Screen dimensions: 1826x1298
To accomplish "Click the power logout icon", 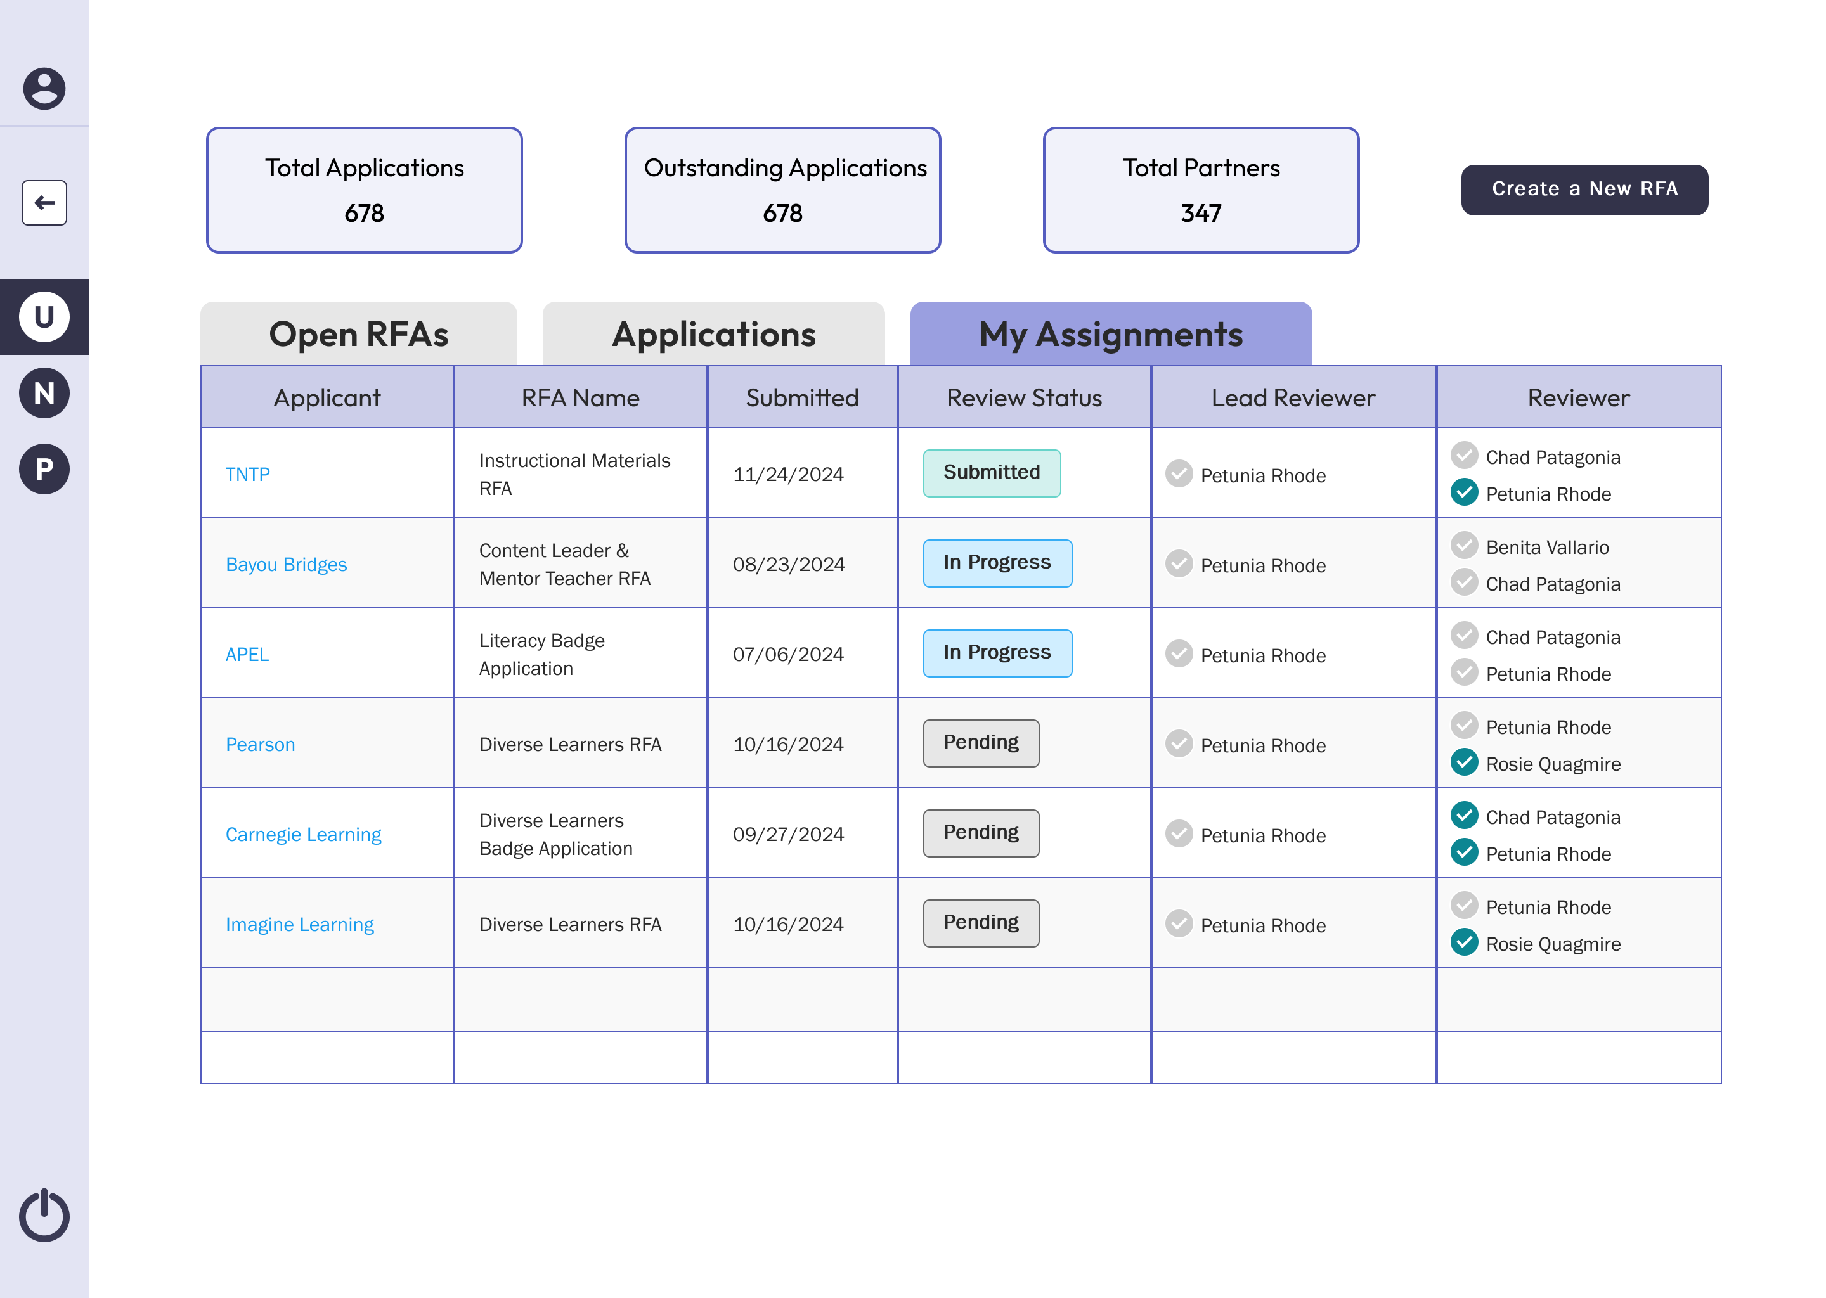I will click(x=44, y=1216).
